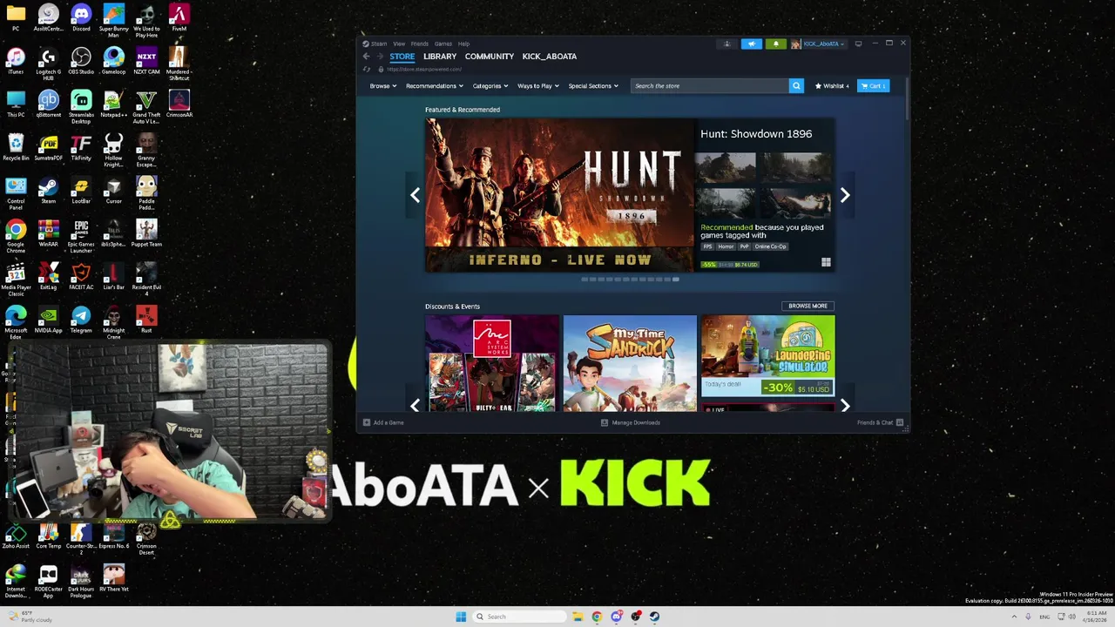Open the Help menu in Steam
1115x627 pixels.
pos(464,44)
